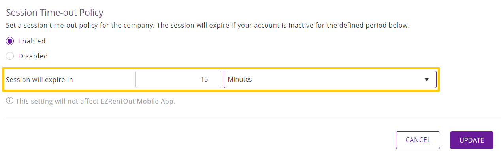Screen dimensions: 501x156
Task: Expand the session expiry unit selector
Action: coord(330,79)
